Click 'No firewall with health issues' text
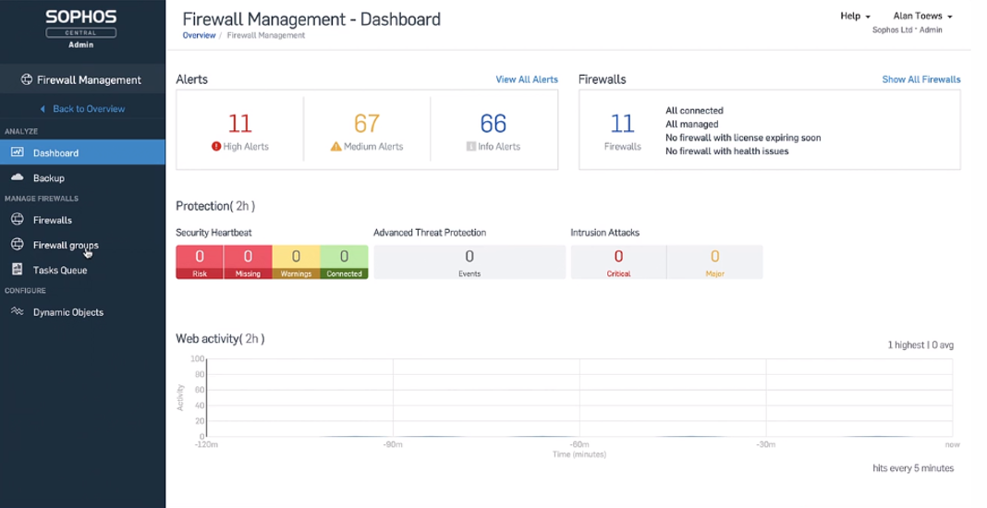 (x=727, y=151)
